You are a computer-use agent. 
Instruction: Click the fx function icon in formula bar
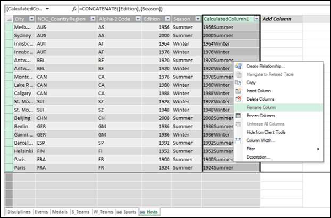coord(74,9)
